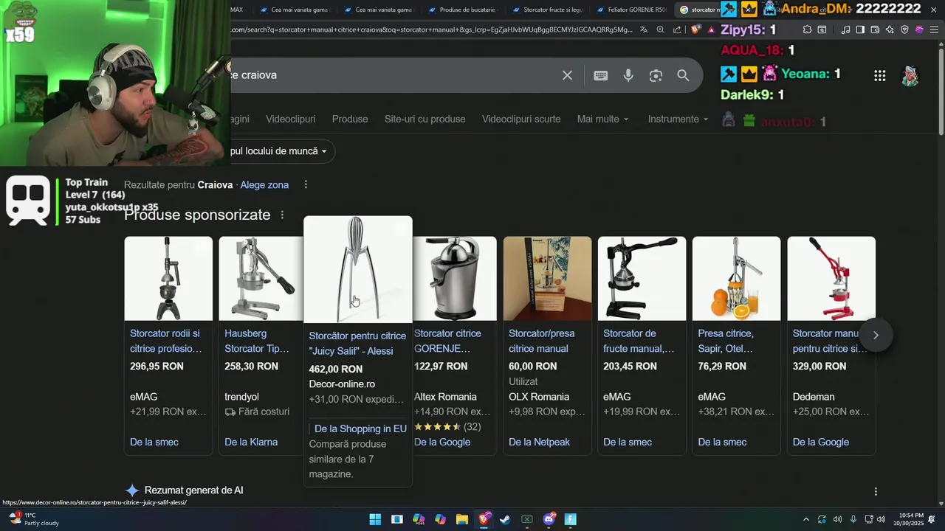Switch to Videoclipuri scurte tab

pyautogui.click(x=521, y=119)
